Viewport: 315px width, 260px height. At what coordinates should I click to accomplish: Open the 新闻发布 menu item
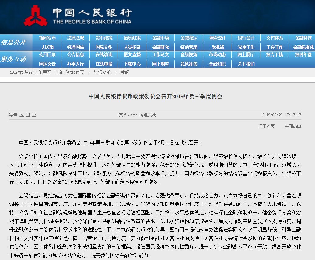coord(47,38)
